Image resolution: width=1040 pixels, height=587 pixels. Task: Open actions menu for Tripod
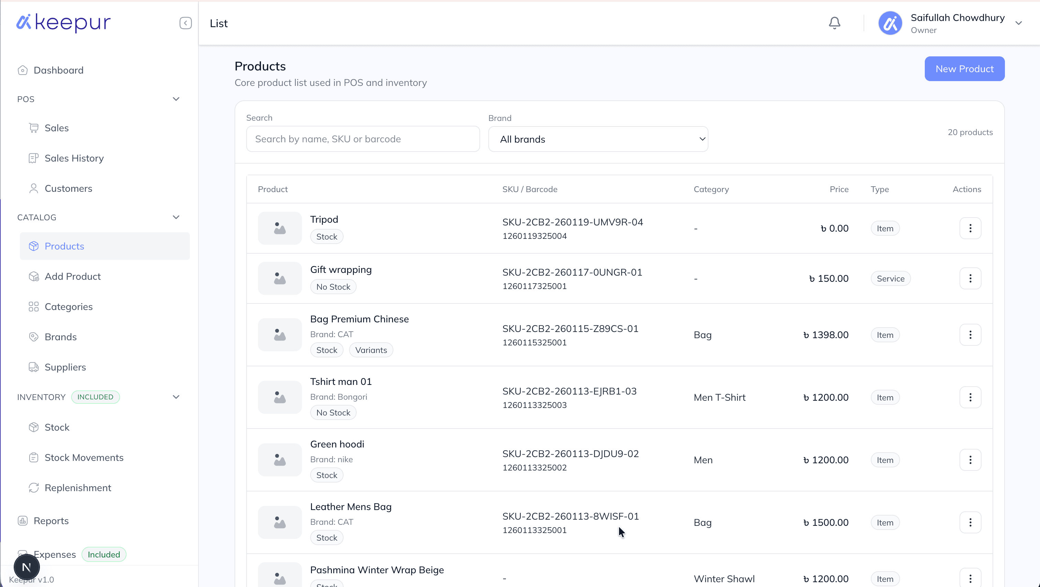tap(970, 228)
